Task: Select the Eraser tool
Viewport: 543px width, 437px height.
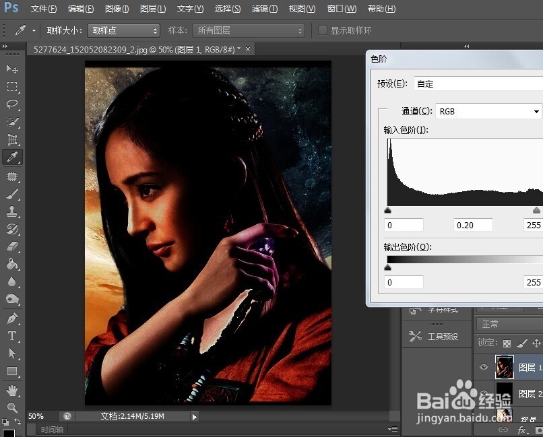Action: pyautogui.click(x=12, y=246)
